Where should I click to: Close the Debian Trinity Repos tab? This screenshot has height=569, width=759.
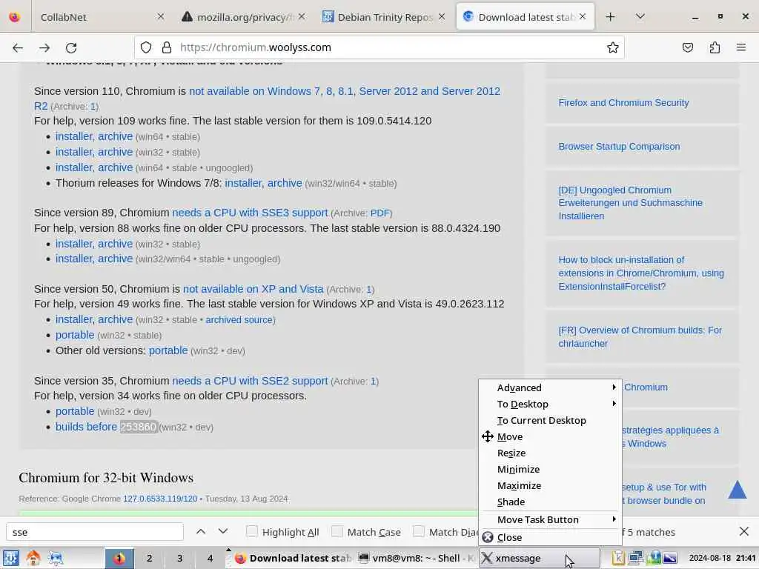tap(442, 17)
